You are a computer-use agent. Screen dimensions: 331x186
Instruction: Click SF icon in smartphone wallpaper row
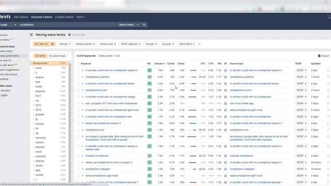point(225,169)
